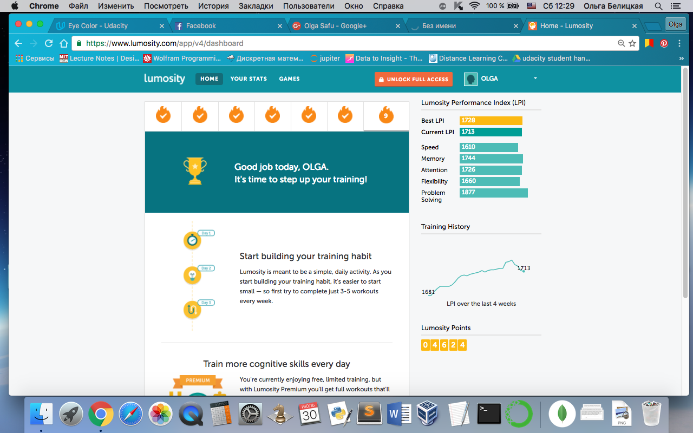This screenshot has width=693, height=433.
Task: Click the Lumosity Points counter 04624
Action: pyautogui.click(x=444, y=345)
